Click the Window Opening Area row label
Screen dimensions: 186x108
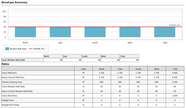pyautogui.click(x=12, y=82)
